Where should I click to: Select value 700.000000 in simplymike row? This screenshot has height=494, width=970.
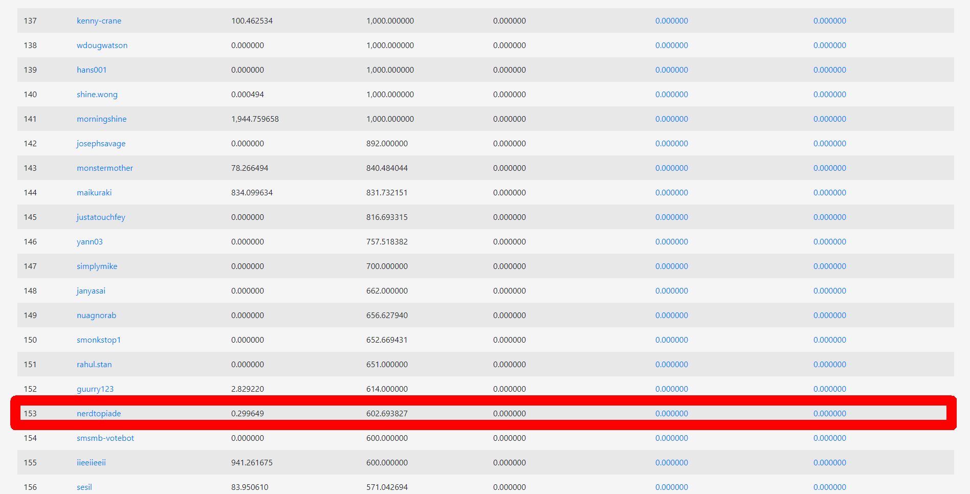[x=387, y=266]
